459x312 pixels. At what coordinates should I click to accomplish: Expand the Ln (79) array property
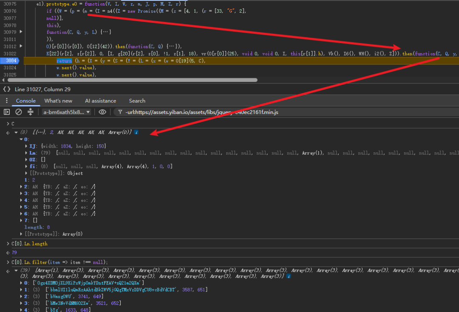click(x=26, y=153)
